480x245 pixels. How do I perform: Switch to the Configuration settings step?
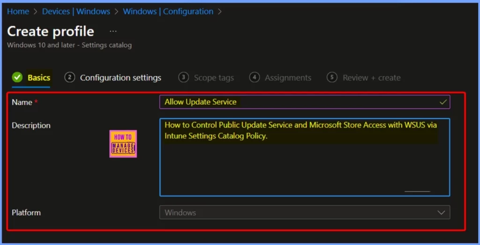click(120, 78)
